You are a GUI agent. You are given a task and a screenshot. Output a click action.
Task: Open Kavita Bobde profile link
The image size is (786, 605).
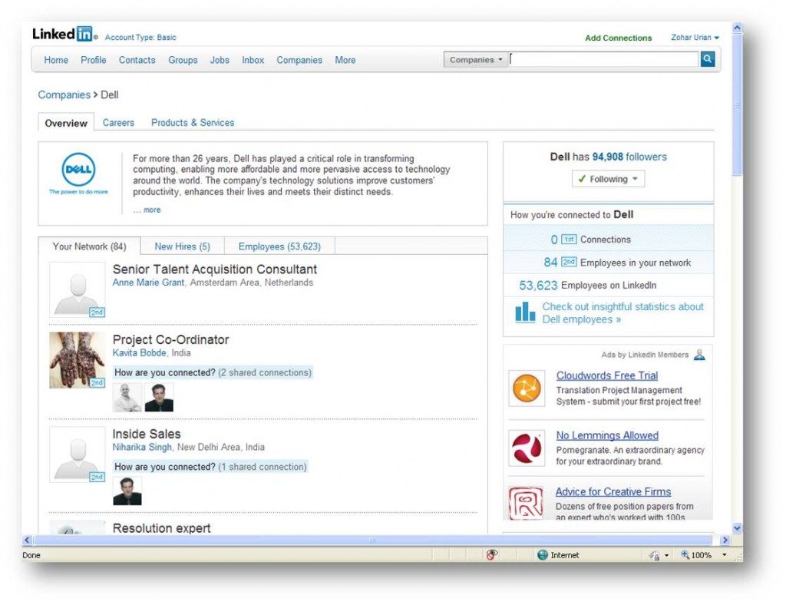(x=140, y=353)
